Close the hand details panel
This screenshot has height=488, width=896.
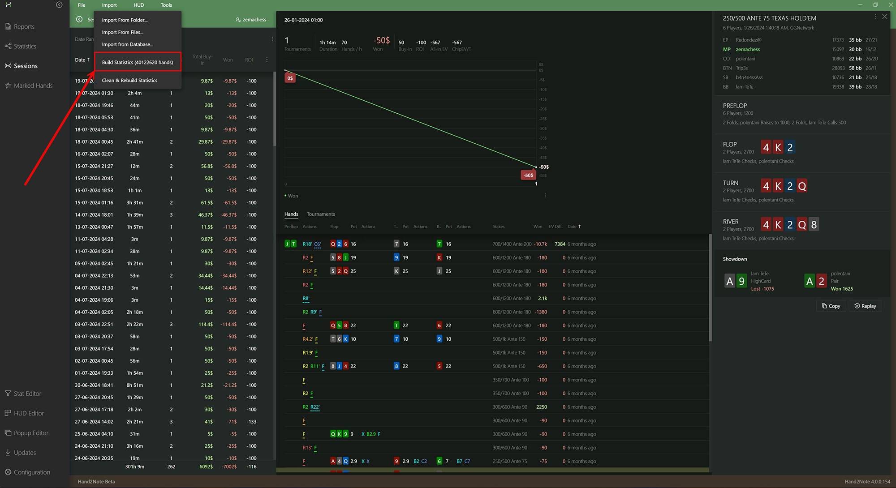(x=885, y=17)
